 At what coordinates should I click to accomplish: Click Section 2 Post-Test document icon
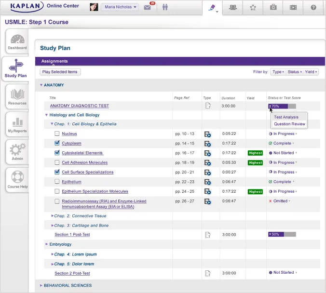click(208, 273)
